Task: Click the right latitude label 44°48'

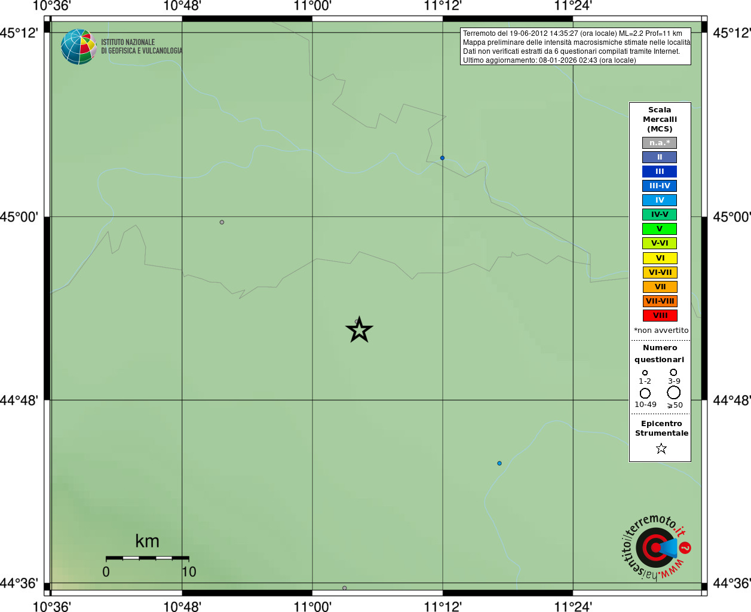Action: click(x=732, y=400)
